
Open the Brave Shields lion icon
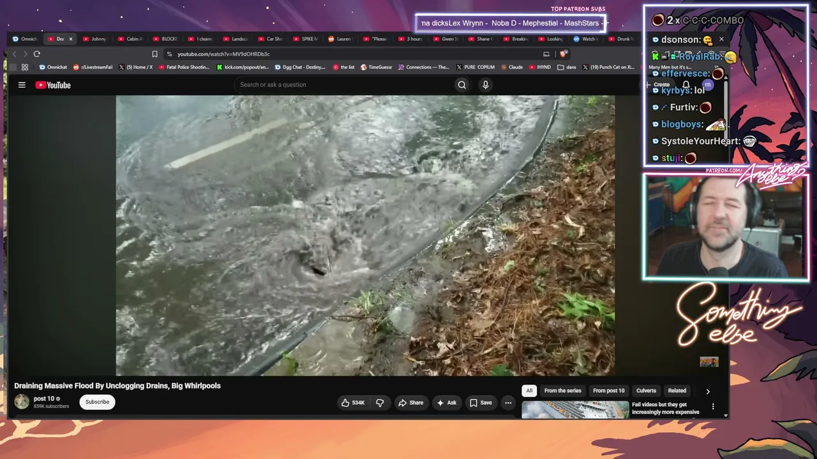[562, 54]
